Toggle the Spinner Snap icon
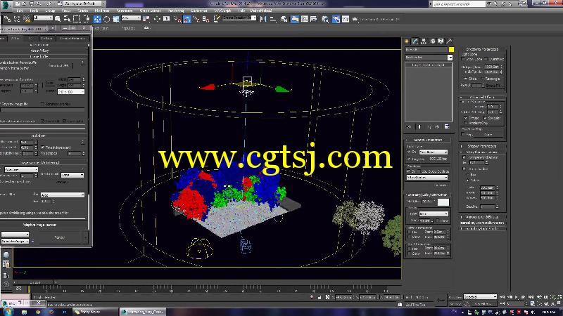Viewport: 563px width, 316px height. pos(205,19)
